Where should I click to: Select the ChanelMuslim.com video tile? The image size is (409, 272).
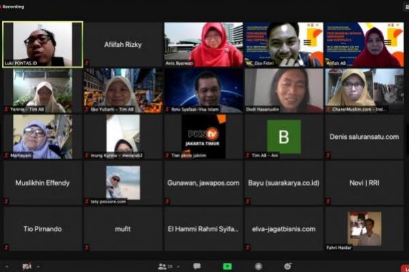click(x=365, y=90)
